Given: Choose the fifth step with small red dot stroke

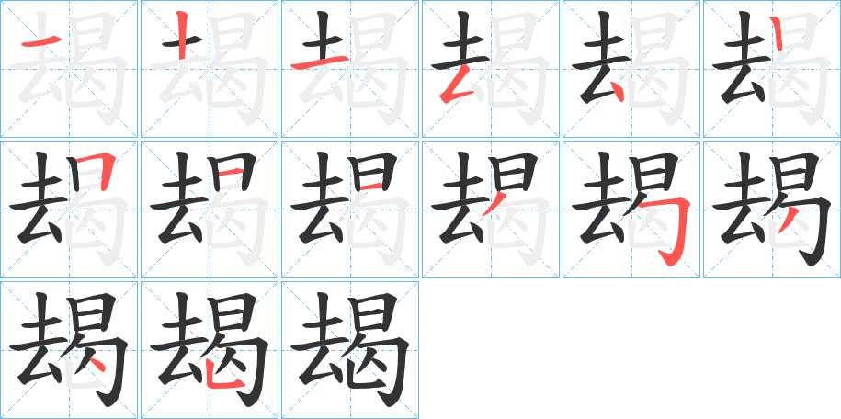Looking at the screenshot, I should (x=631, y=69).
